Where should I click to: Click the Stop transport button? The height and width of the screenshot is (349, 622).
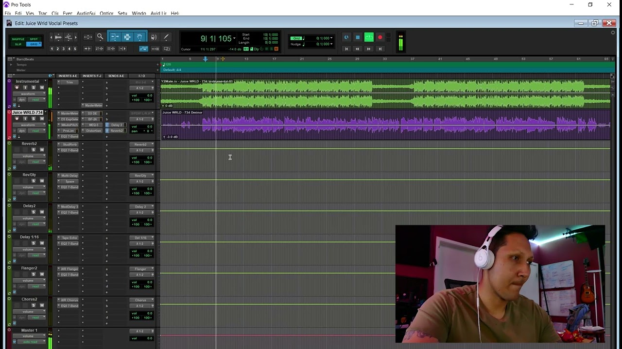358,37
